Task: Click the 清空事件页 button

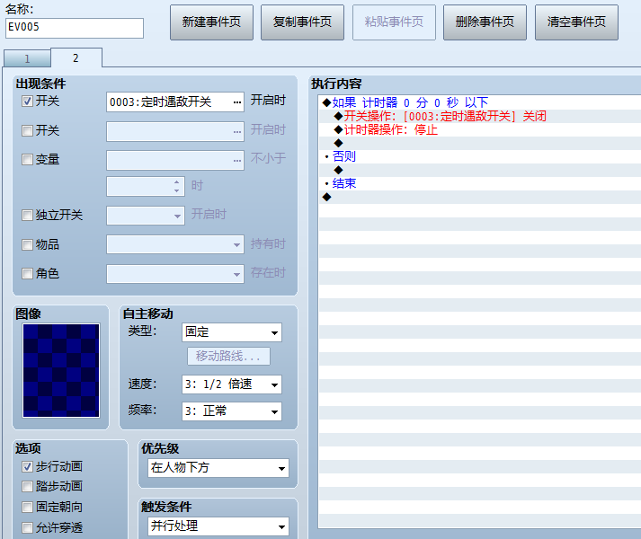Action: point(576,22)
